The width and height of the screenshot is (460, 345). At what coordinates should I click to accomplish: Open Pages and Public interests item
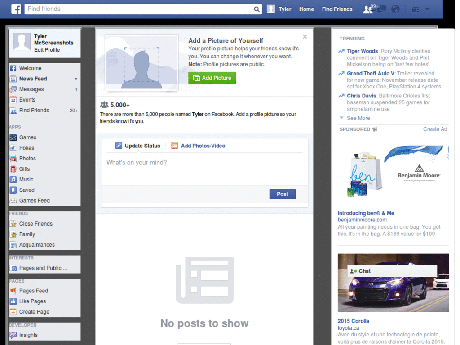point(44,268)
